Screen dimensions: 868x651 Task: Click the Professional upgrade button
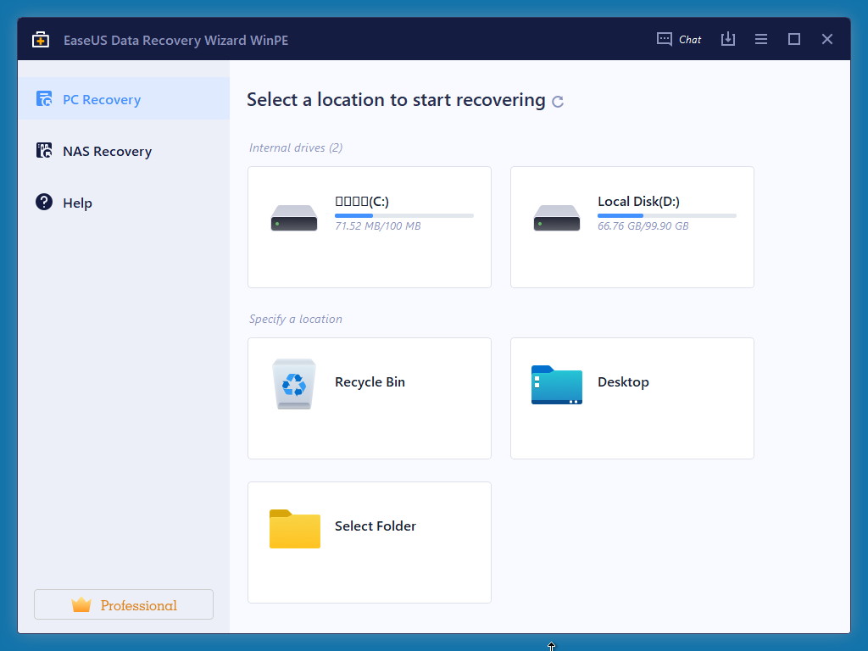point(124,604)
